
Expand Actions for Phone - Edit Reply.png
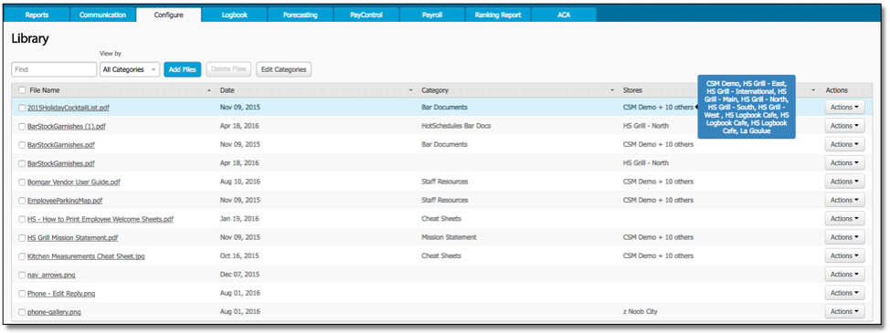[x=844, y=294]
